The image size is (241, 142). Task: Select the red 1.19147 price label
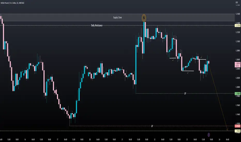[x=238, y=126]
